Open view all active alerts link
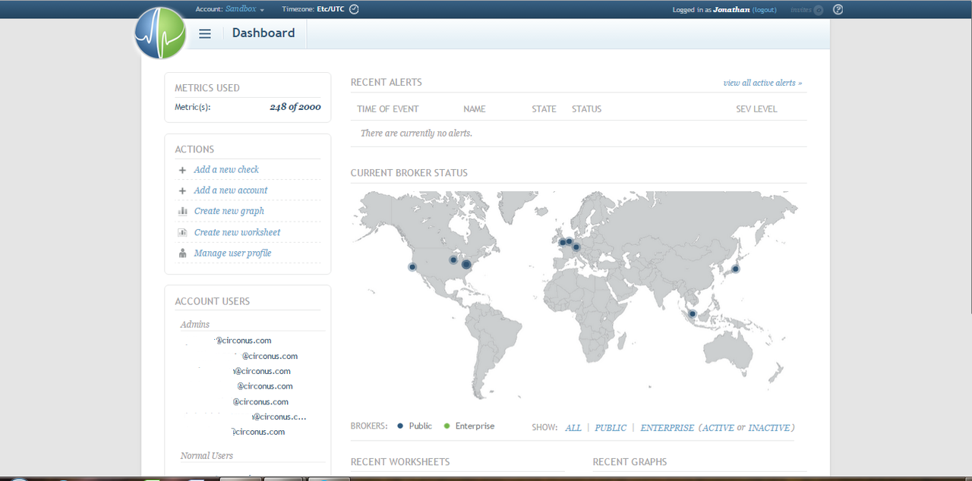The image size is (972, 481). coord(762,82)
